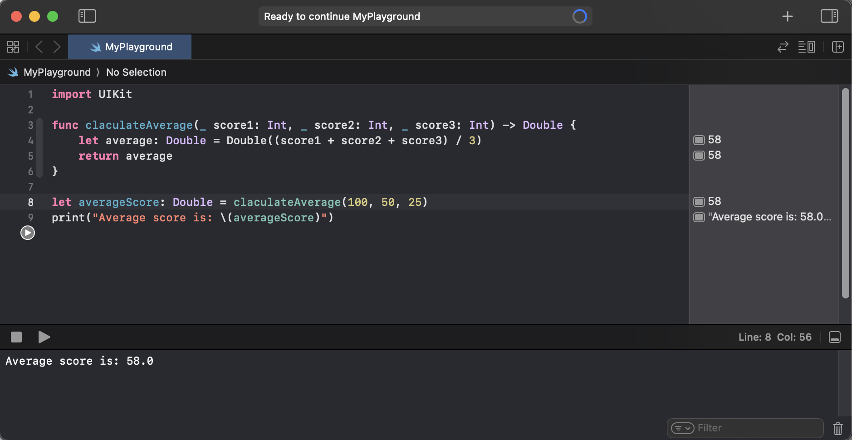Open the Library with the plus icon
This screenshot has height=440, width=852.
point(788,16)
